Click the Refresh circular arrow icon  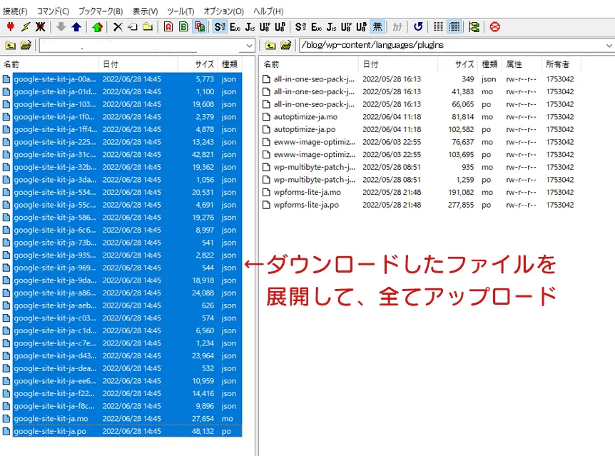tap(418, 26)
